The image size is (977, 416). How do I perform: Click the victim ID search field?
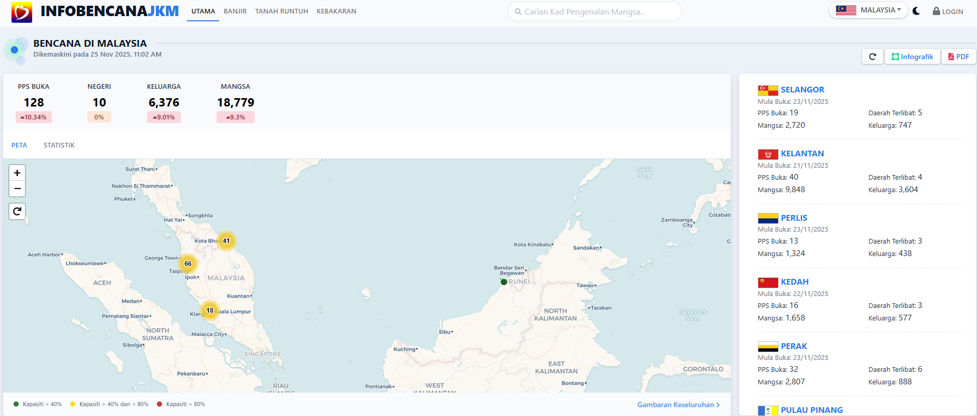point(595,11)
